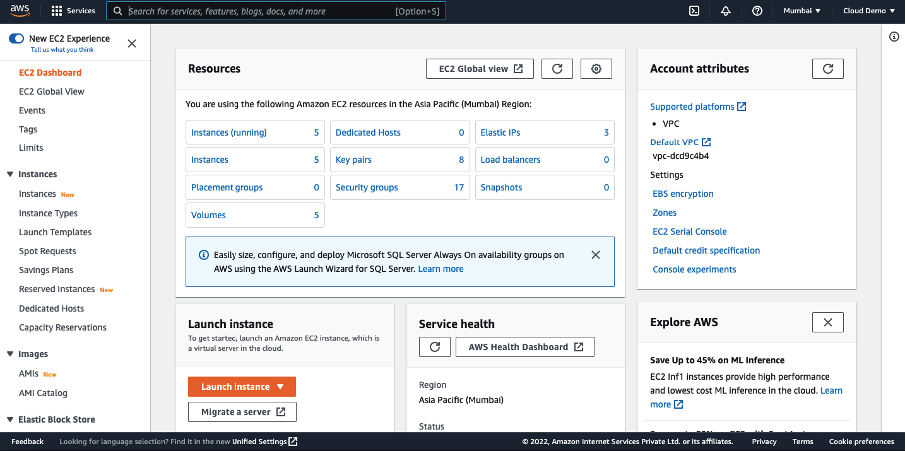Viewport: 905px width, 451px height.
Task: Collapse the Elastic Block Store section
Action: pyautogui.click(x=10, y=419)
